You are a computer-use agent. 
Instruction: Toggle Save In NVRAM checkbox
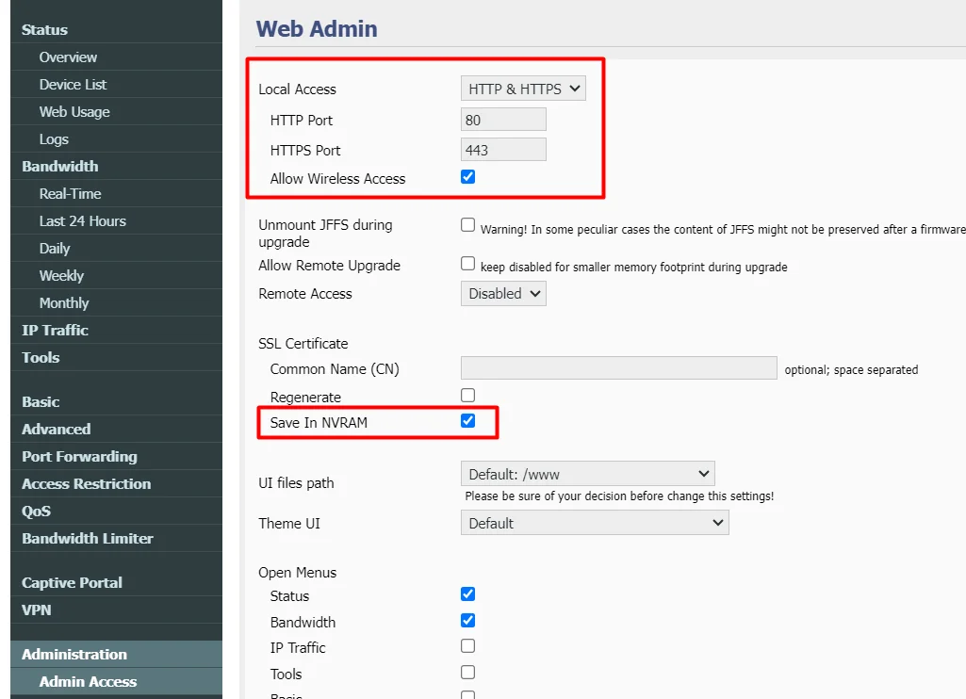(467, 421)
